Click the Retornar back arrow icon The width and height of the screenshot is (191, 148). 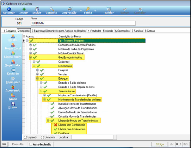click(9, 9)
